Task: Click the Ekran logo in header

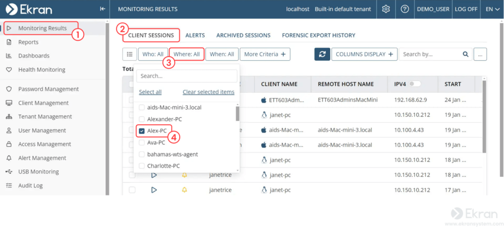Action: (29, 9)
